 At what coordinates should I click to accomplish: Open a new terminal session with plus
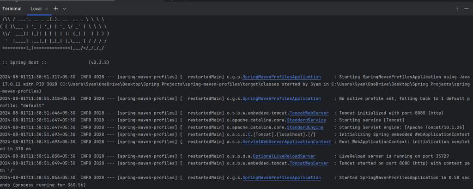56,8
